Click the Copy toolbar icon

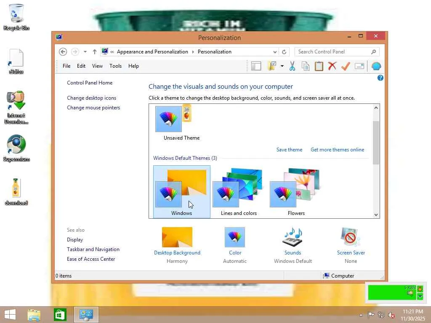point(306,66)
